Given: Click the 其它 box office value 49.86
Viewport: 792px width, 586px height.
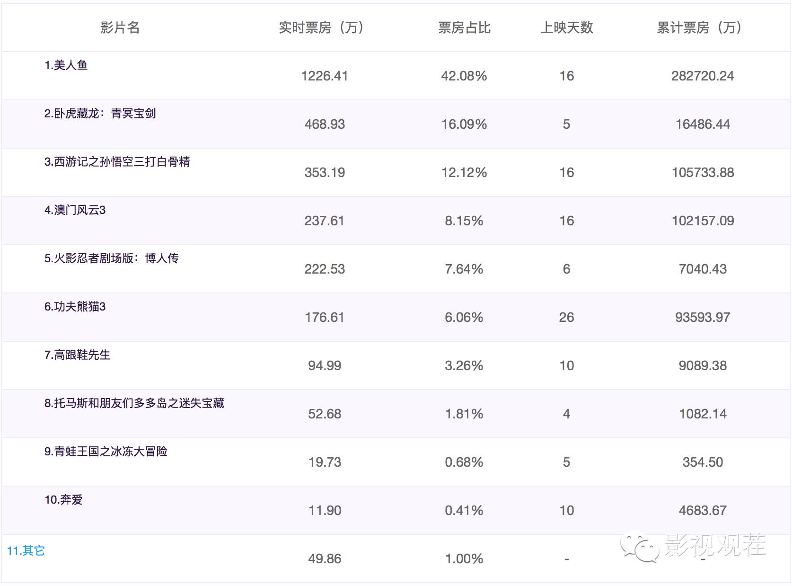Looking at the screenshot, I should pyautogui.click(x=325, y=559).
